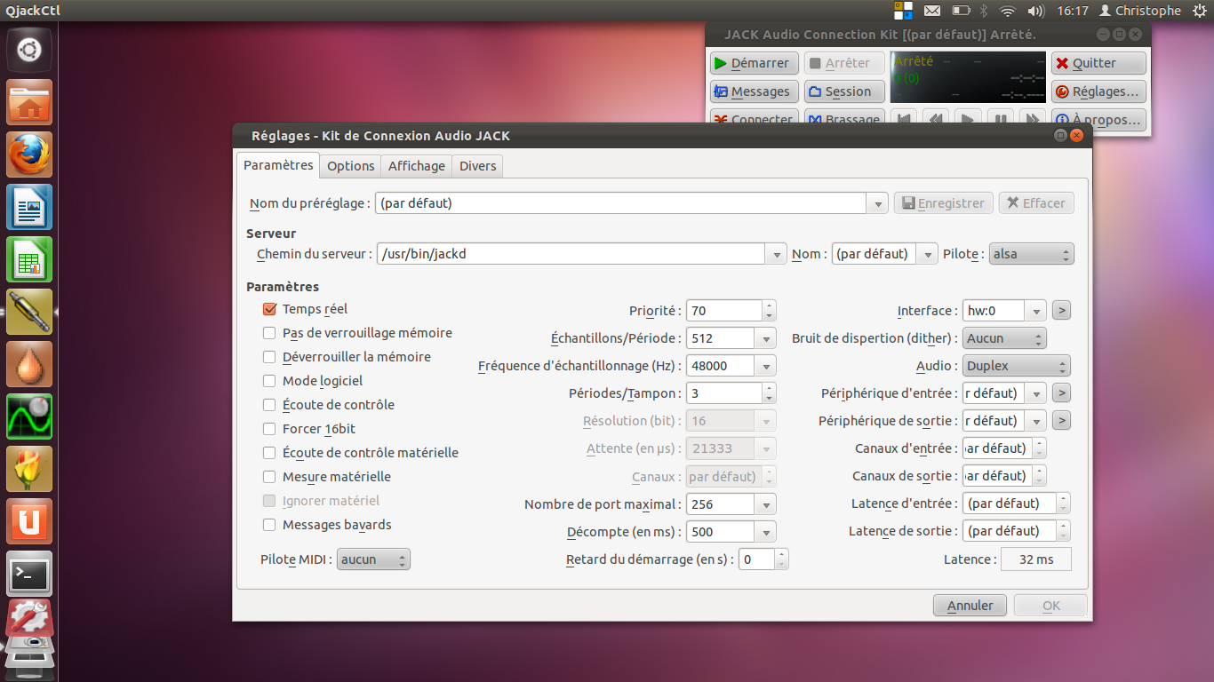The height and width of the screenshot is (682, 1214).
Task: Click Démarrer to start the JACK server
Action: pyautogui.click(x=754, y=62)
